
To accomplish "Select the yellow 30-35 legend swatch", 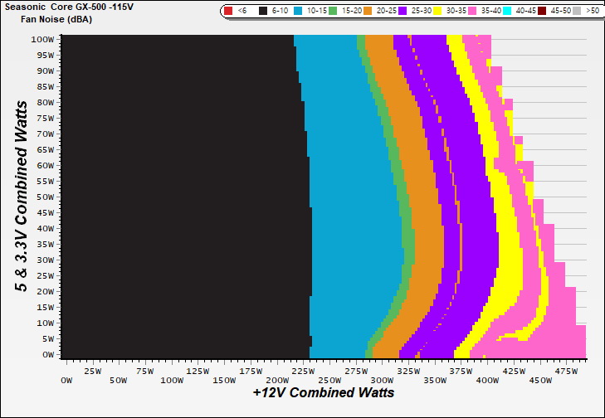I will 439,12.
